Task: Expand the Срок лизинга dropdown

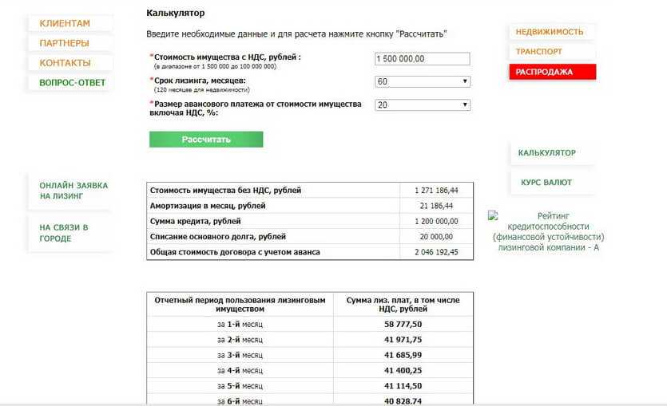Action: tap(423, 81)
